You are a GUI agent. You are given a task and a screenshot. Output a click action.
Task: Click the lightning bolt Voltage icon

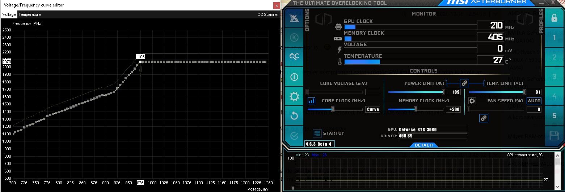(x=340, y=50)
